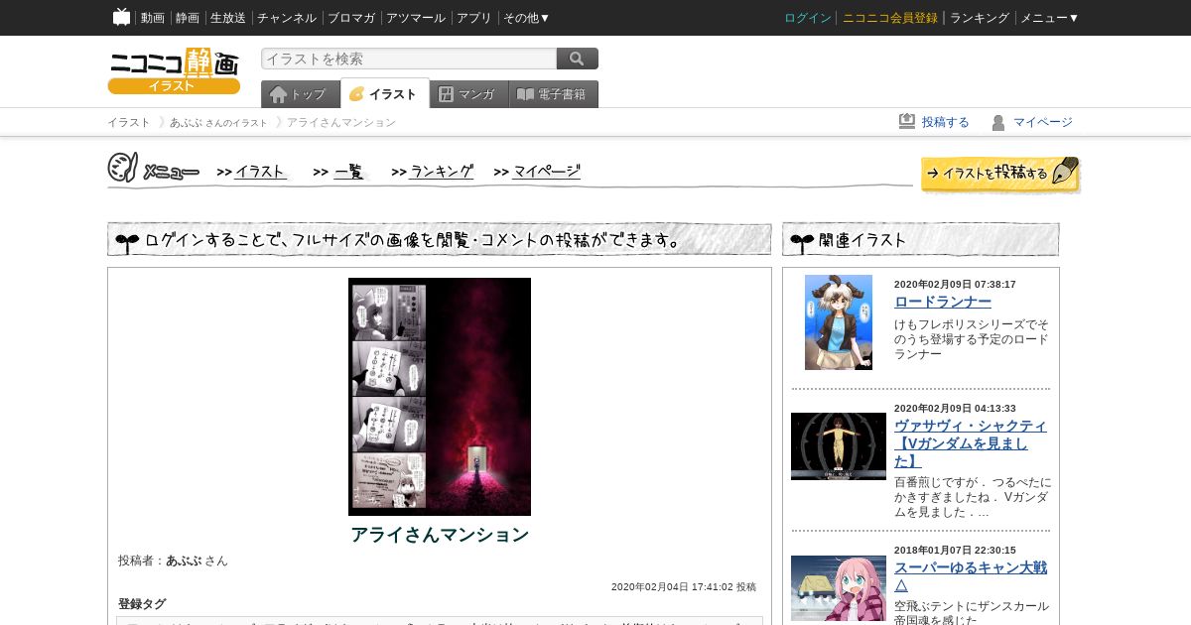Click the アライさんマンション title
The height and width of the screenshot is (625, 1191).
tap(440, 535)
